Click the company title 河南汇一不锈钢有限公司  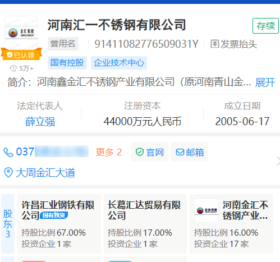[117, 25]
